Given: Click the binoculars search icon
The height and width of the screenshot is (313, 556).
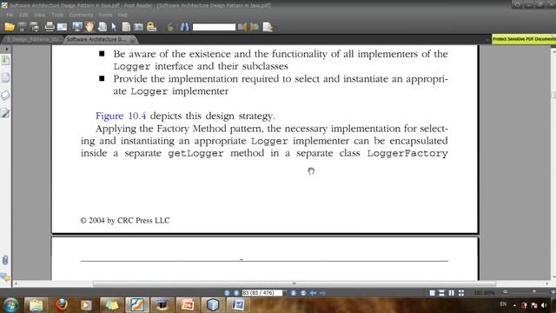Looking at the screenshot, I should [185, 27].
